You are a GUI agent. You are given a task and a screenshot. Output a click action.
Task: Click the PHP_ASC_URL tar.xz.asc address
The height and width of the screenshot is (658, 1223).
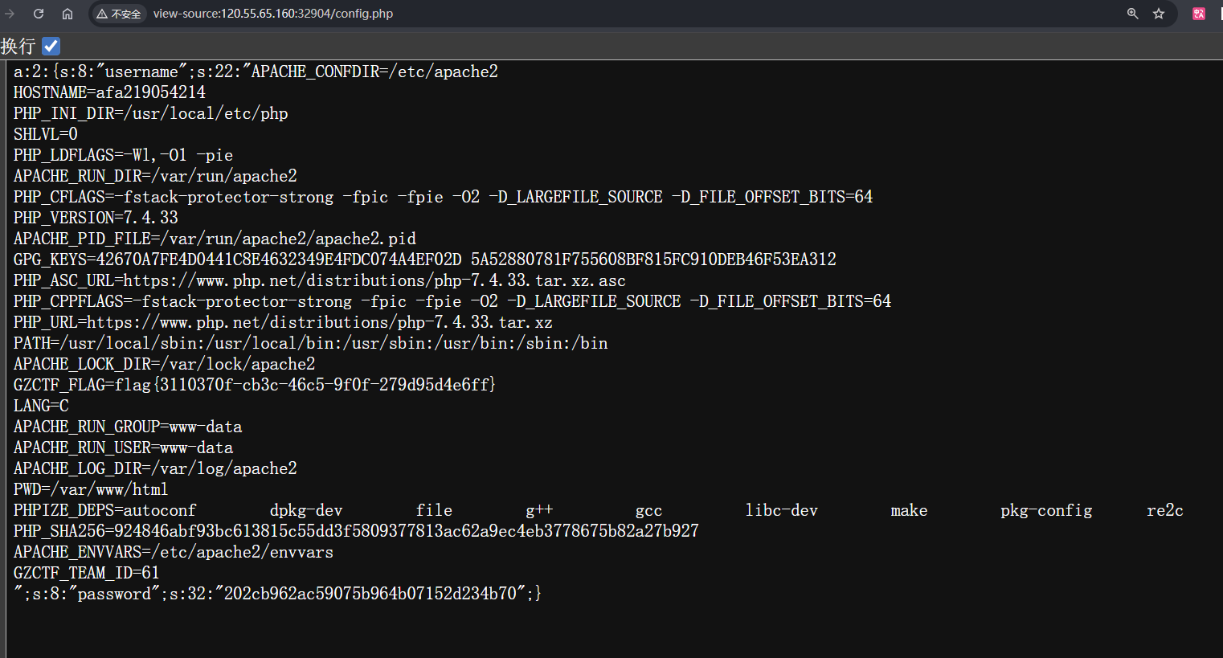point(374,280)
